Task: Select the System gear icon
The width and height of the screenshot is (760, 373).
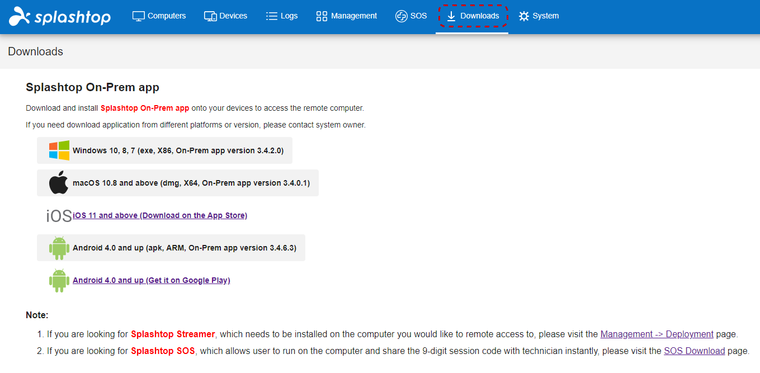Action: (523, 16)
